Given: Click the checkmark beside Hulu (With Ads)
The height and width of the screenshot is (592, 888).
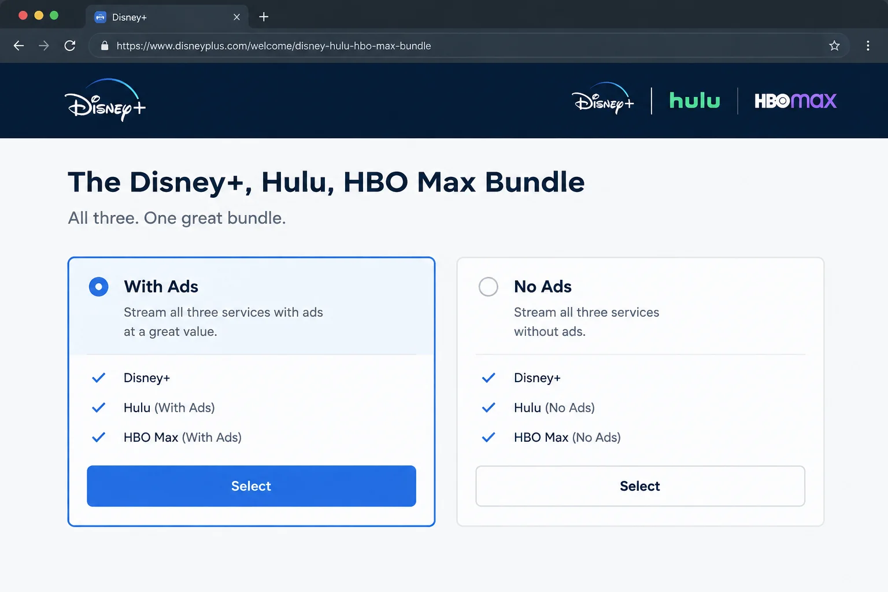Looking at the screenshot, I should click(x=99, y=408).
